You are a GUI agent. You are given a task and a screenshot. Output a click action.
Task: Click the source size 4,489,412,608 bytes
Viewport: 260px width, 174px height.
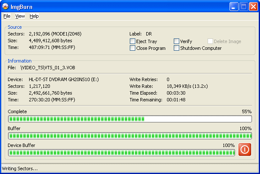tap(50, 41)
